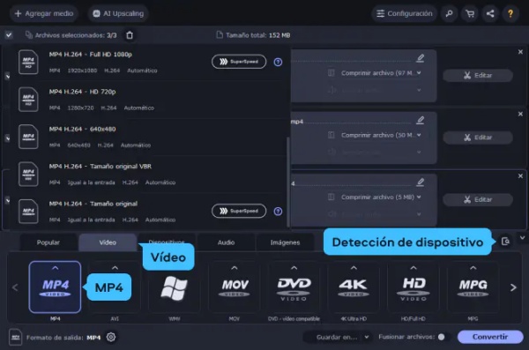Open the shopping cart icon
The height and width of the screenshot is (350, 529).
pyautogui.click(x=470, y=13)
